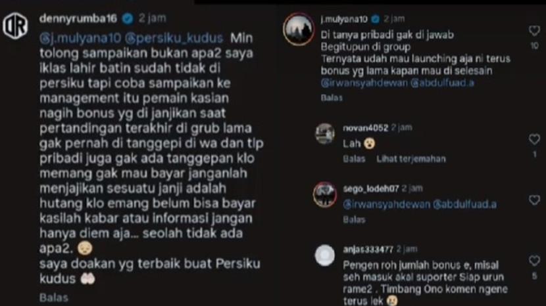The height and width of the screenshot is (306, 546).
Task: Open @abdulfuad.a mention in sego_lodeh07's comment
Action: tap(465, 204)
